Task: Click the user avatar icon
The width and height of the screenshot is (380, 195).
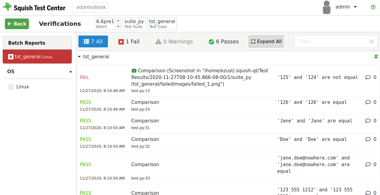Action: click(326, 7)
